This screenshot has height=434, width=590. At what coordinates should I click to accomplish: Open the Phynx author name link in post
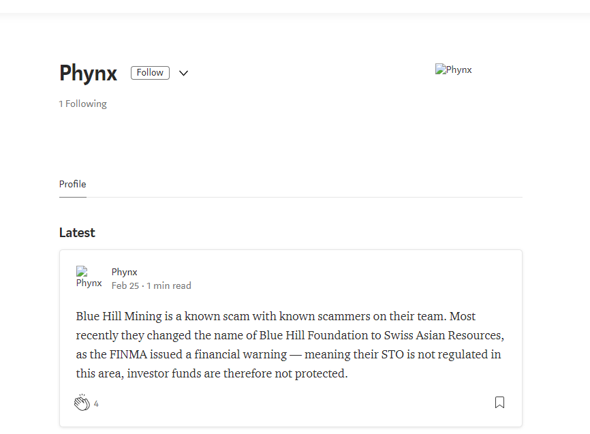(124, 272)
